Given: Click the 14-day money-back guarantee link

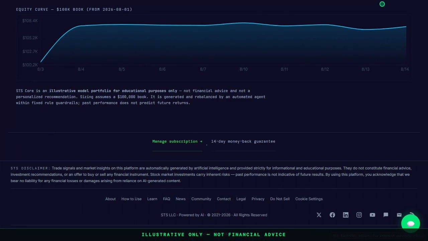Looking at the screenshot, I should tap(243, 141).
